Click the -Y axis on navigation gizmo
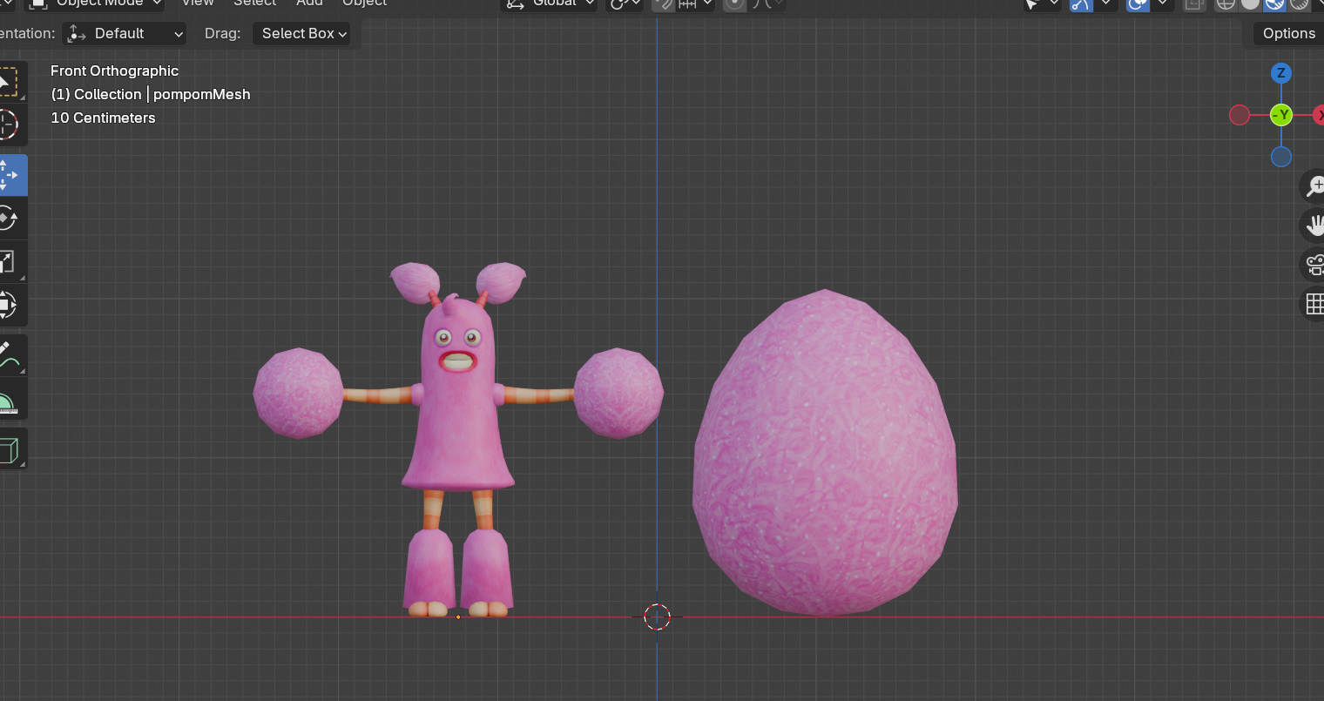The width and height of the screenshot is (1324, 701). (1280, 115)
